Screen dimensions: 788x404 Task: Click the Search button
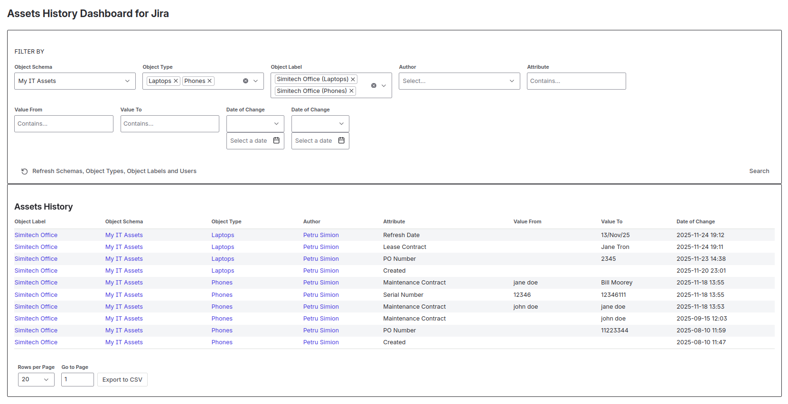pyautogui.click(x=759, y=171)
